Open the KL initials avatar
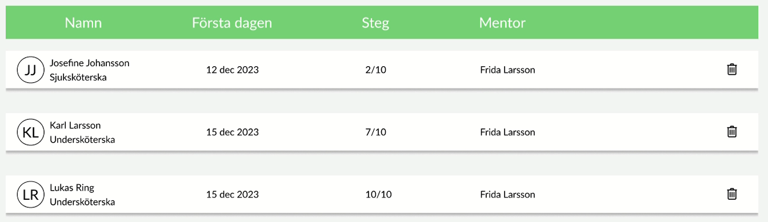The image size is (768, 222). tap(31, 132)
